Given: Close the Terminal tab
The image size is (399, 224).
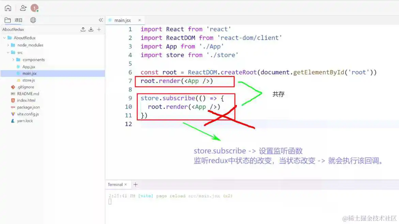Looking at the screenshot, I should click(125, 184).
